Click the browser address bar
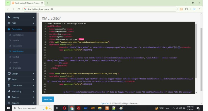The width and height of the screenshot is (208, 111). 100,9
